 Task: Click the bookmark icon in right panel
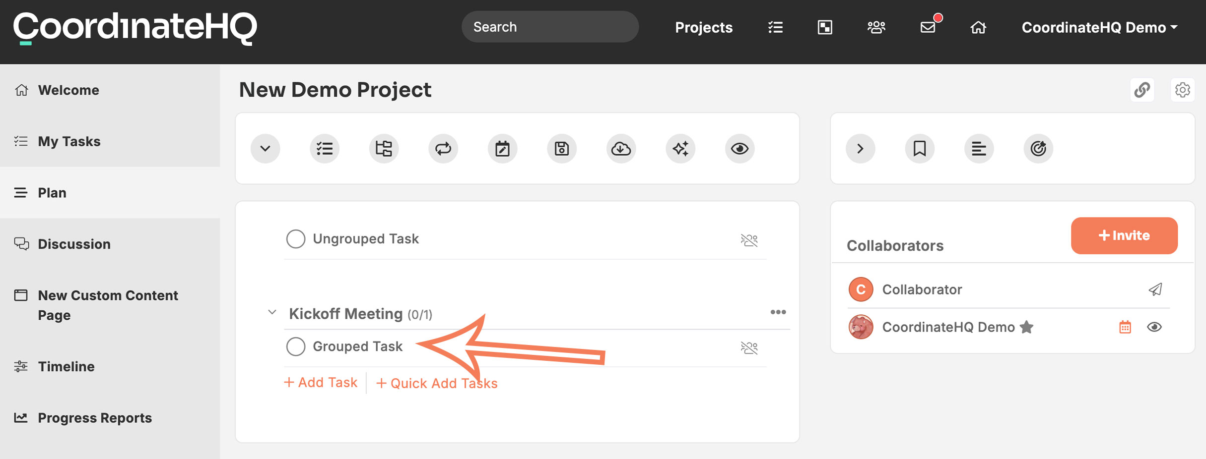(x=920, y=148)
